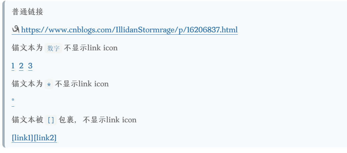The image size is (347, 153).
Task: Click 不显示link icon text after 数字 badge
Action: click(91, 48)
